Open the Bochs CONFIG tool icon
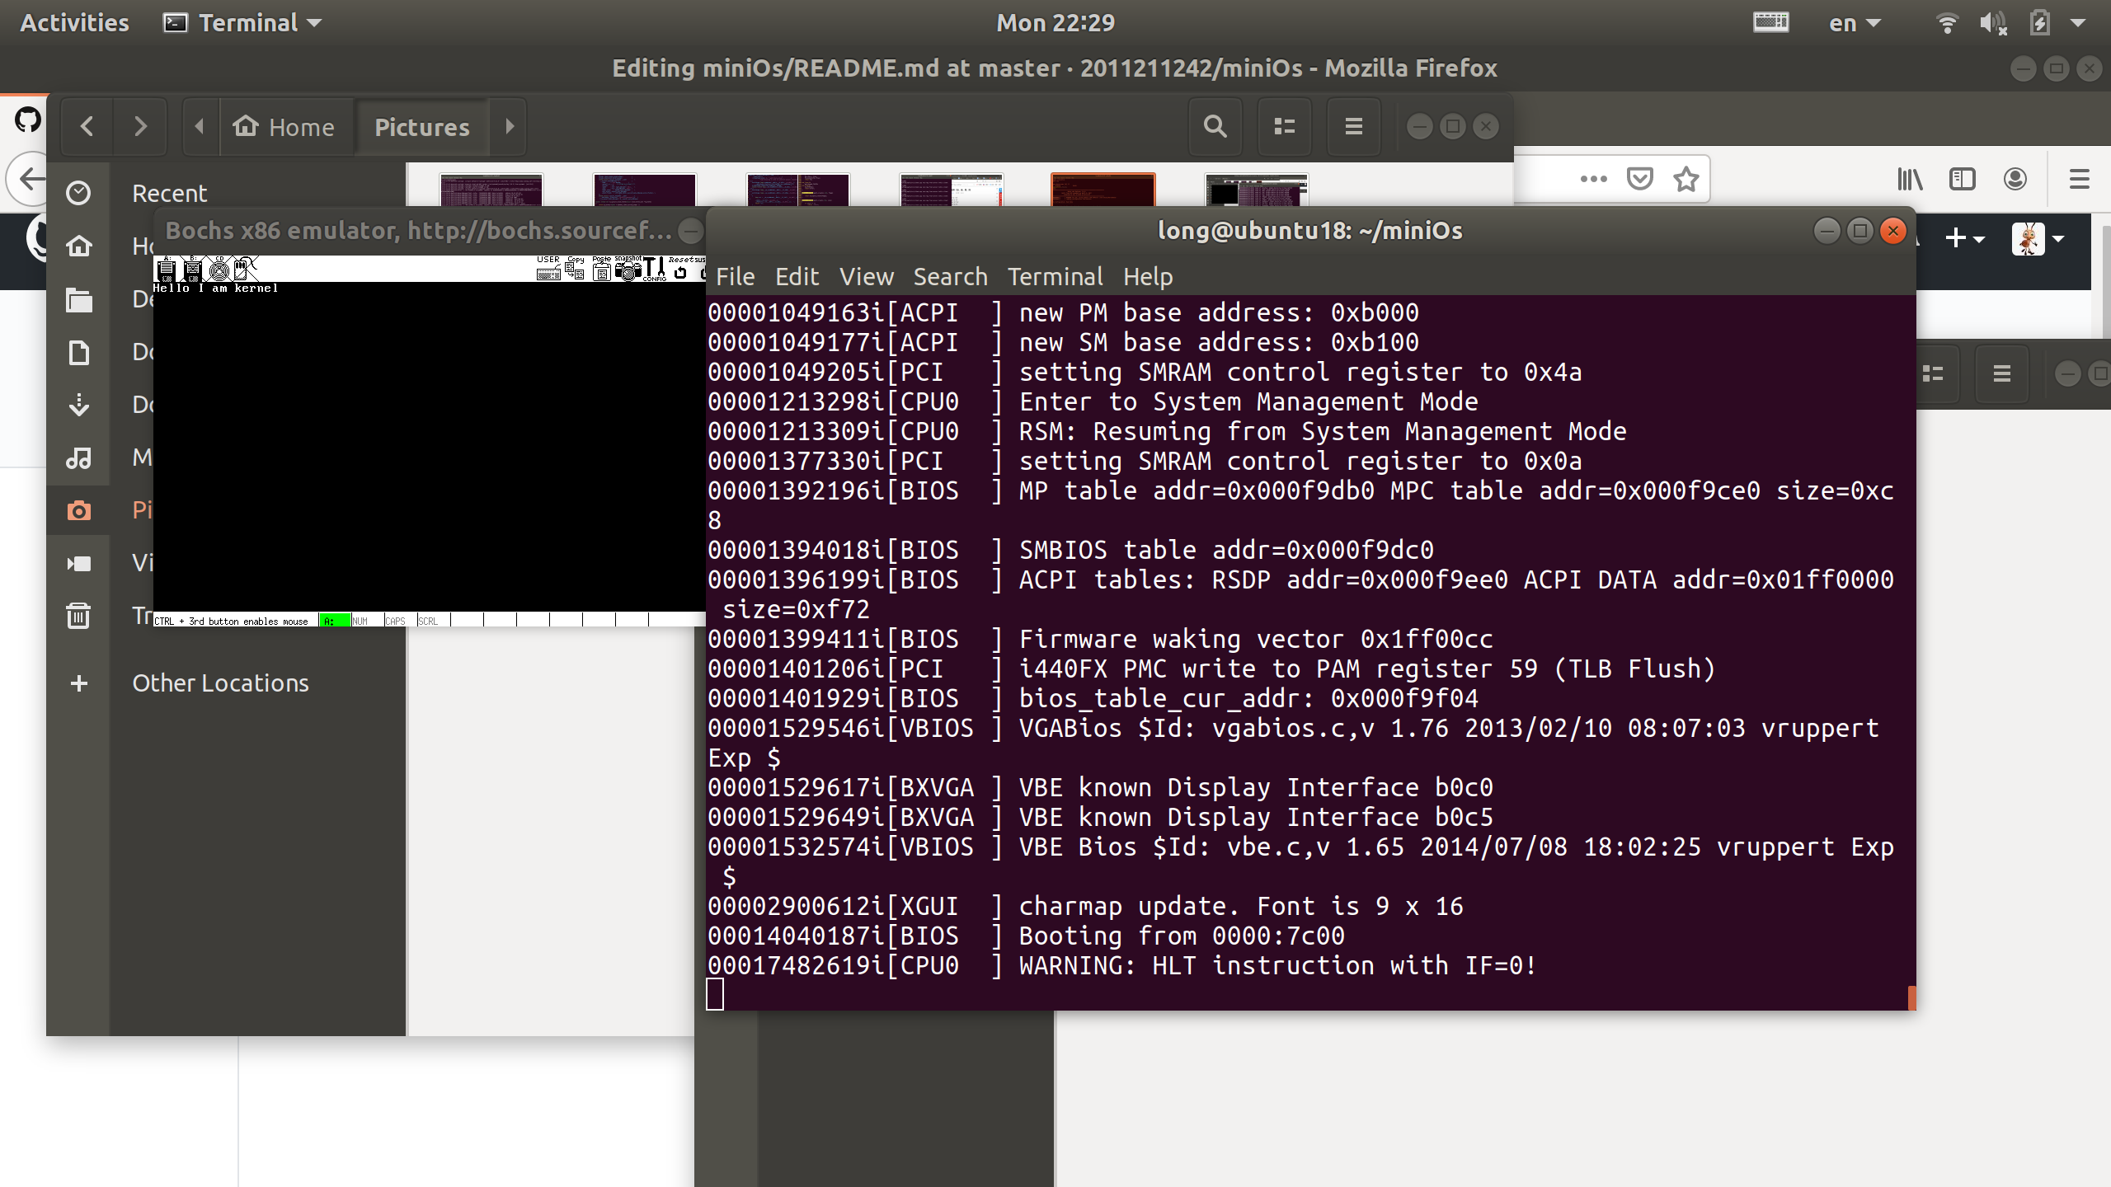The image size is (2111, 1187). (655, 270)
